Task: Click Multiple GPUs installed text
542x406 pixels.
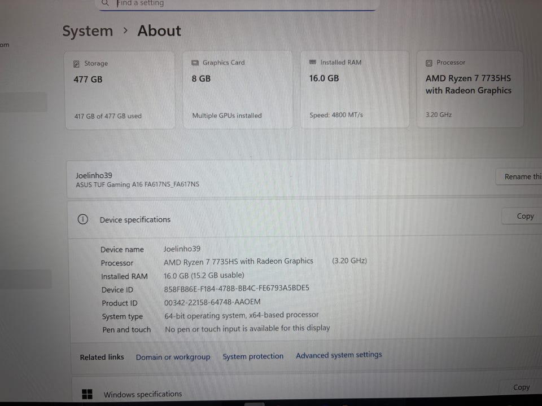Action: (x=227, y=116)
